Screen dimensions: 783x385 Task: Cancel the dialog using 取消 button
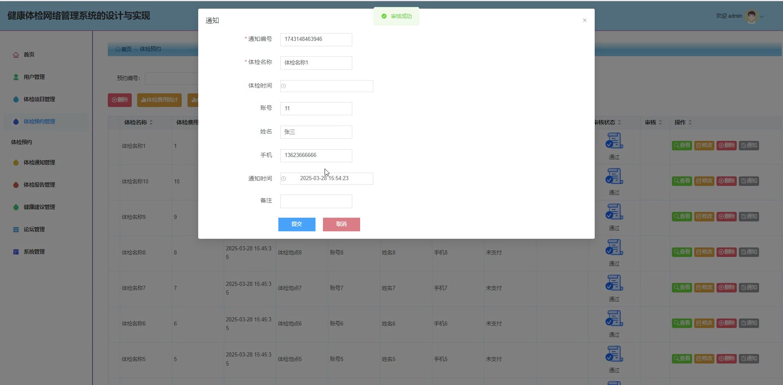click(342, 224)
